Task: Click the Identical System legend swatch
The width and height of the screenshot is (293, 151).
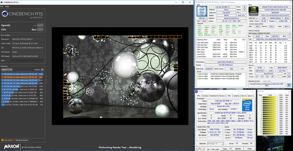Action: coord(14,140)
